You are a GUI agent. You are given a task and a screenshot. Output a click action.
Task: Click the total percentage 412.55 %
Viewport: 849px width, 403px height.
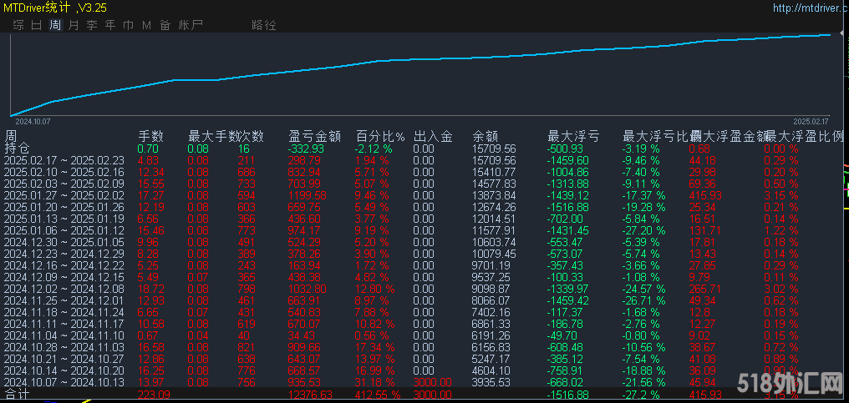coord(378,395)
